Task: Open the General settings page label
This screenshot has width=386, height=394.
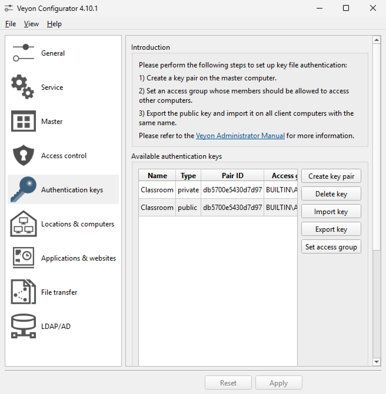Action: [53, 53]
